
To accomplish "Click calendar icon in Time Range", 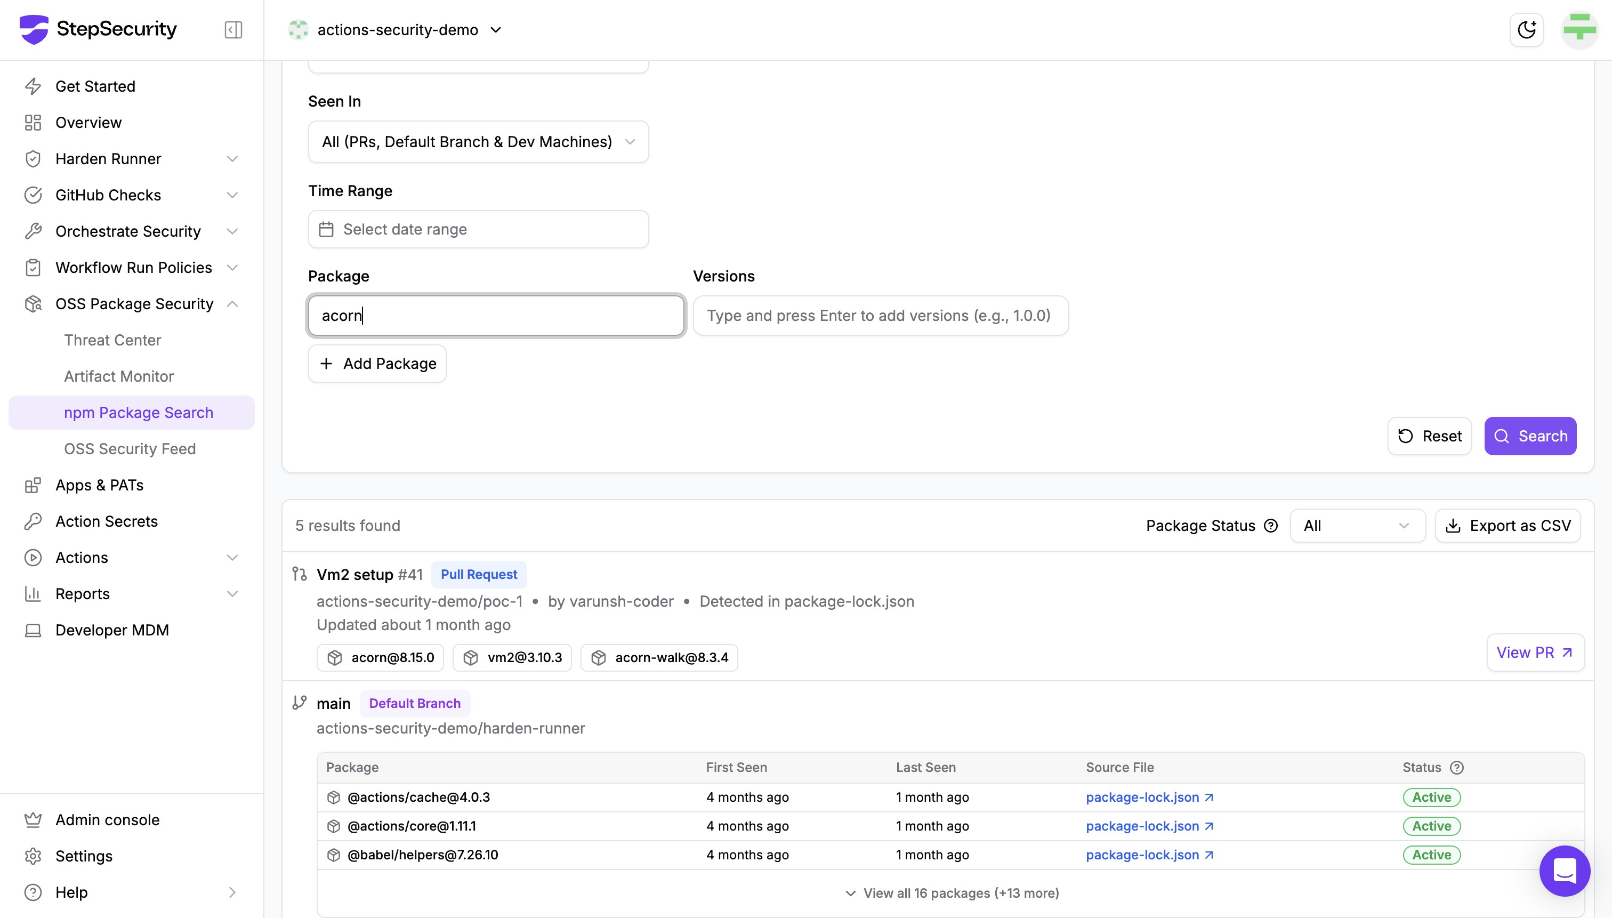I will [326, 229].
